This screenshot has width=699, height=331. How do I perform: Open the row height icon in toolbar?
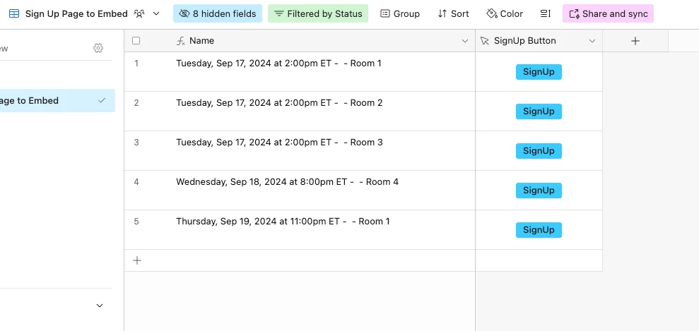pos(545,14)
